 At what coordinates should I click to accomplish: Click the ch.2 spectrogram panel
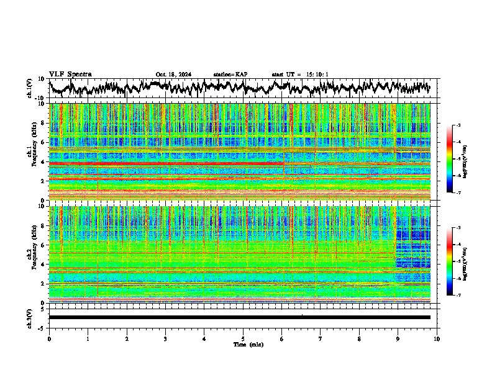239,255
